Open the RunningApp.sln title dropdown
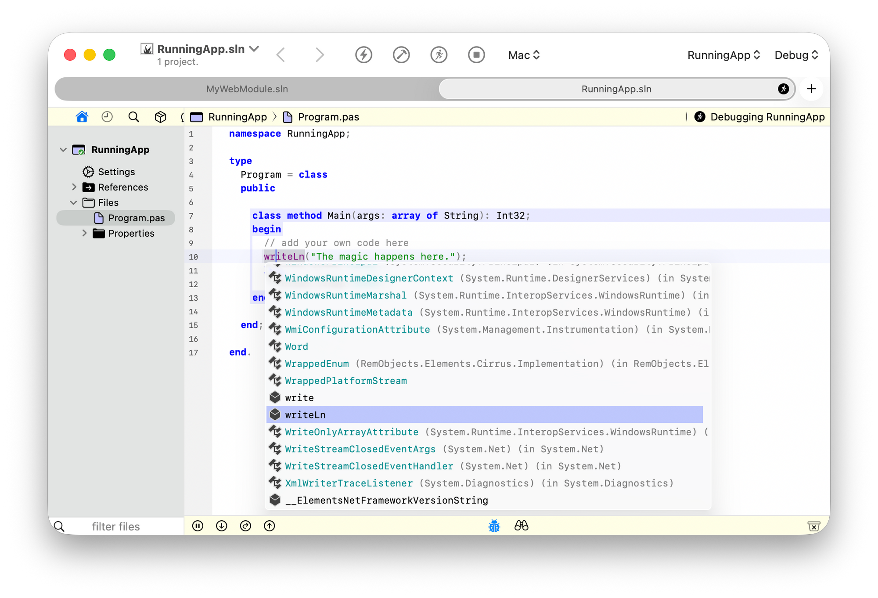This screenshot has height=598, width=878. coord(254,49)
